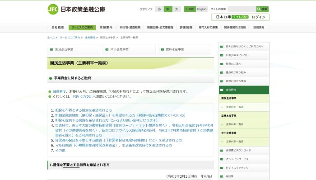Jump to 新創業融資制度（無担保・無保証人） list link
The height and width of the screenshot is (180, 316).
pyautogui.click(x=121, y=115)
